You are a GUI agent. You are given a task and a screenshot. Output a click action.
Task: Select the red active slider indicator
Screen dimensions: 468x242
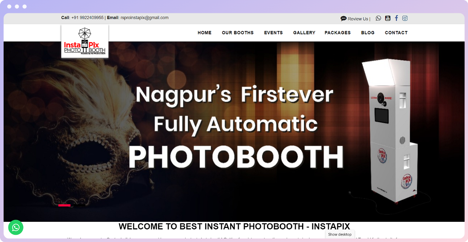[65, 205]
